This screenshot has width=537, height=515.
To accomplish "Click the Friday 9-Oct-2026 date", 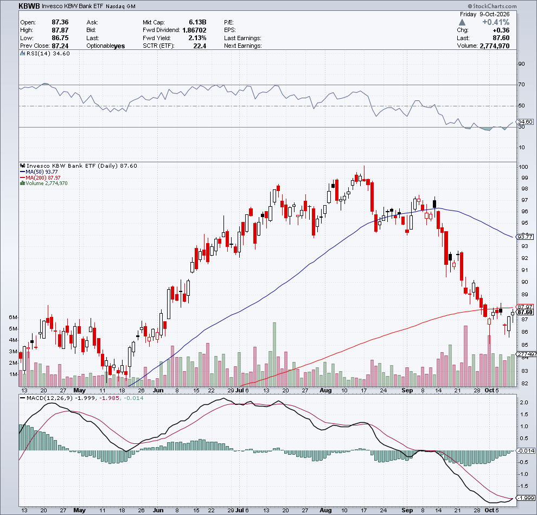I will coord(484,14).
